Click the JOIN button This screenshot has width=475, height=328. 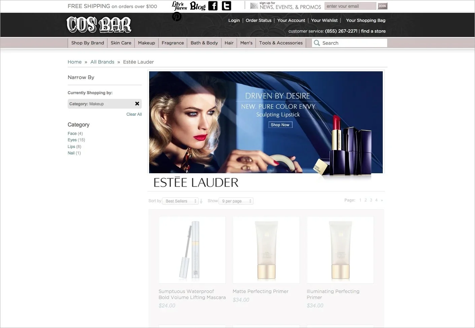[x=382, y=6]
